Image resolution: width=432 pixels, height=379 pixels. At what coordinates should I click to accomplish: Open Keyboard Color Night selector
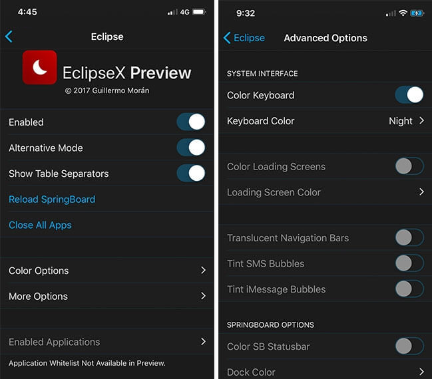coord(325,121)
